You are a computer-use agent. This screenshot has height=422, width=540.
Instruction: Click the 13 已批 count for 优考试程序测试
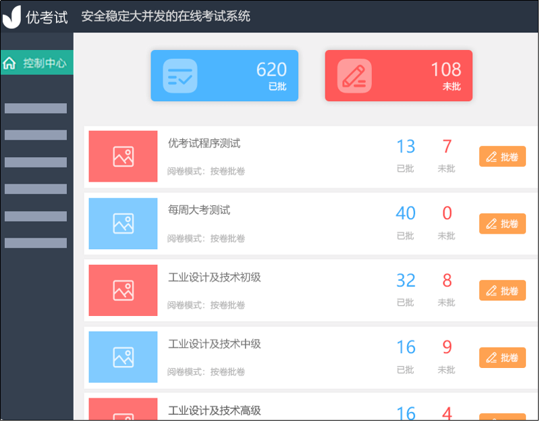pos(406,147)
